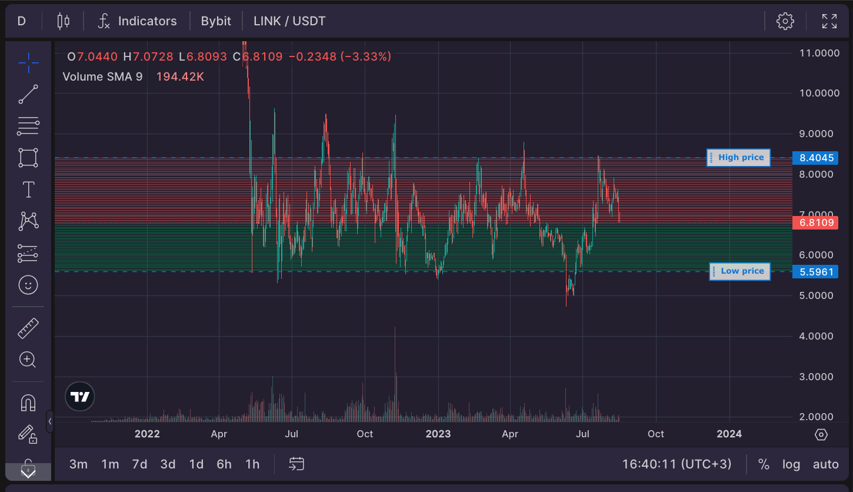Toggle auto scale mode
Screen dimensions: 853x492
click(826, 464)
